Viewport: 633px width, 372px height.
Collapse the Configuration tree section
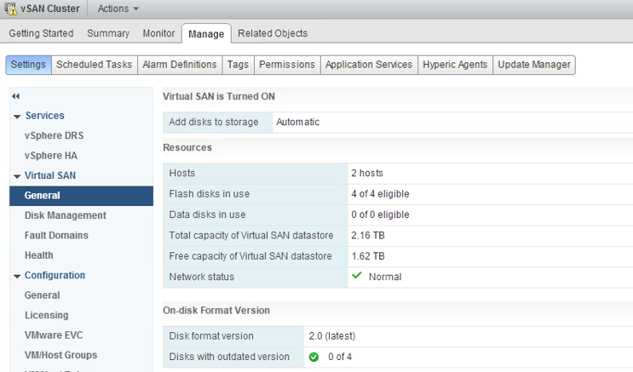pyautogui.click(x=17, y=276)
